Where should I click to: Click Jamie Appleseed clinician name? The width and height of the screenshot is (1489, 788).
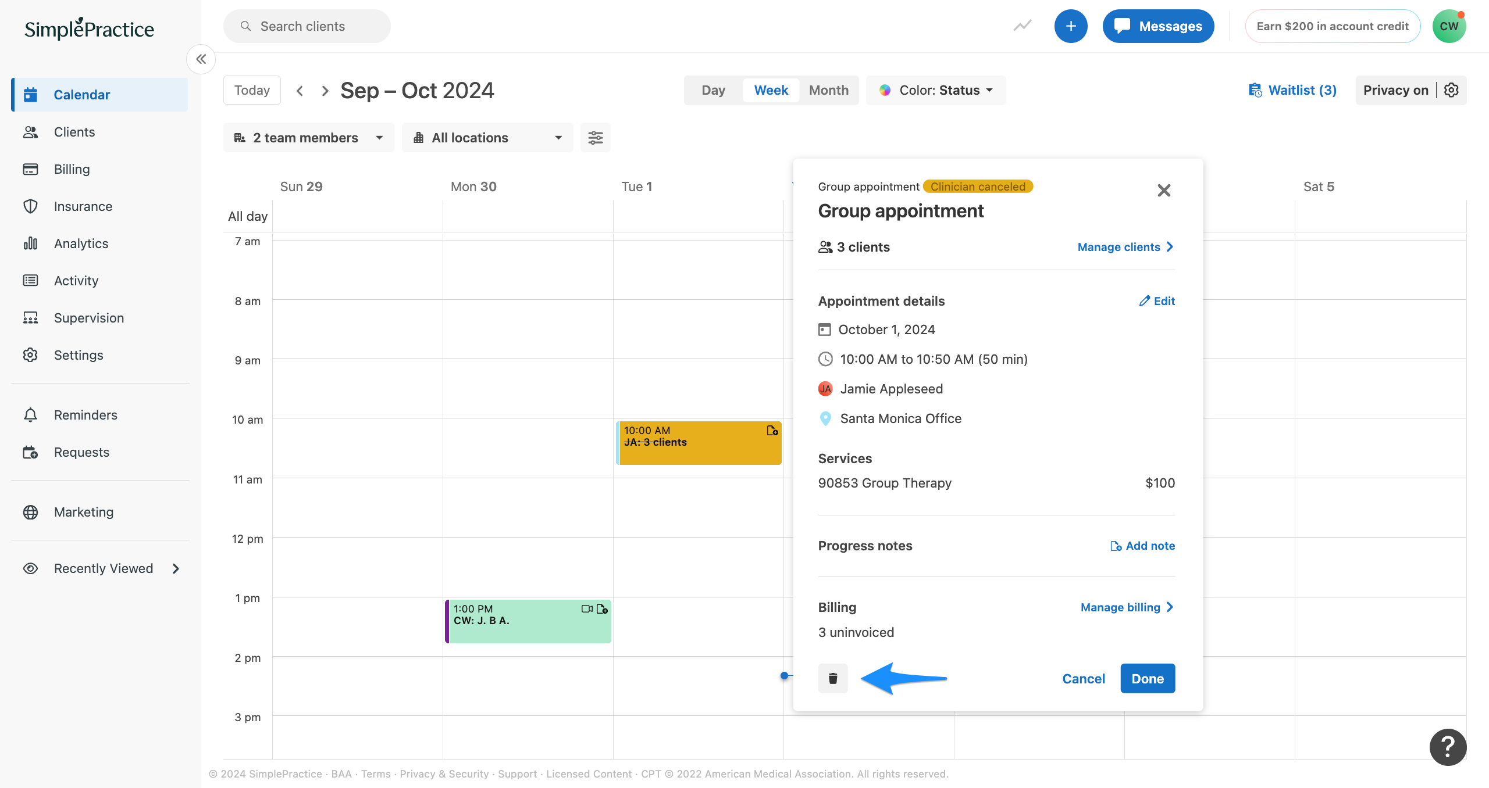(891, 389)
